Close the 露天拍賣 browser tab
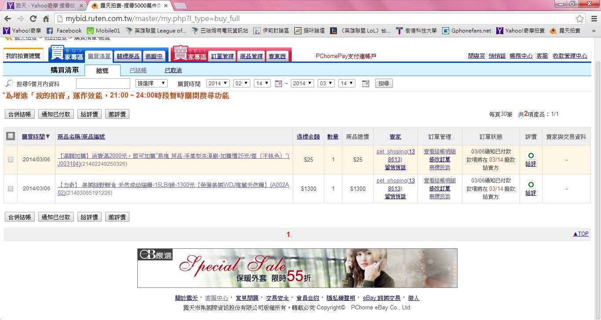This screenshot has width=601, height=320. click(166, 6)
